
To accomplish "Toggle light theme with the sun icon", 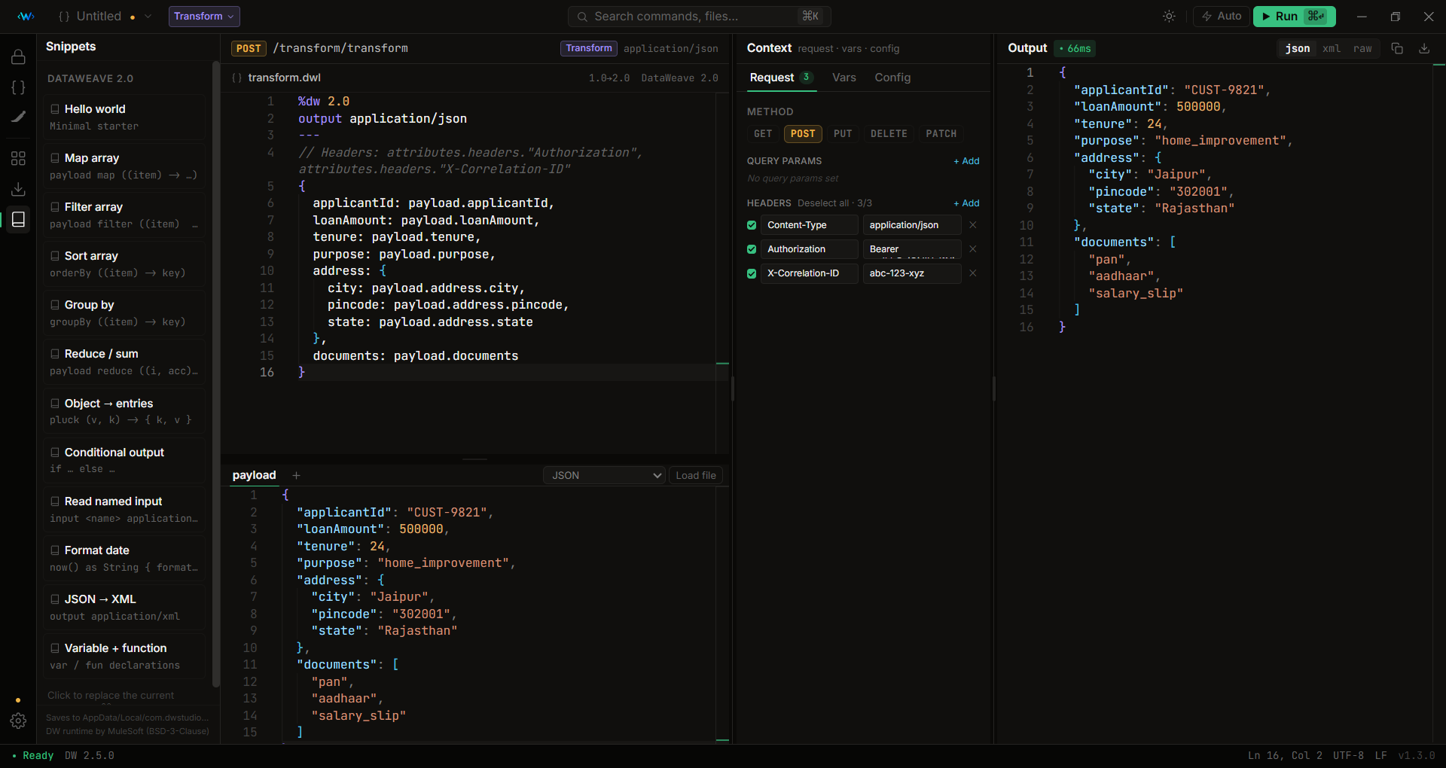I will pyautogui.click(x=1169, y=17).
